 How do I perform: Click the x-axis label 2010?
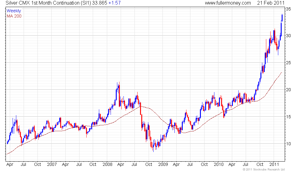pos(219,164)
